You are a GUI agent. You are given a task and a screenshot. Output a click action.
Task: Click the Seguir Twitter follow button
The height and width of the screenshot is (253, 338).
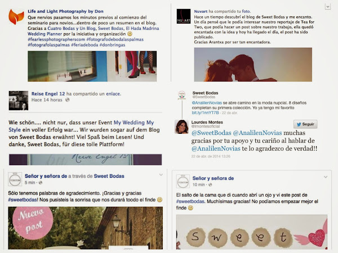click(305, 124)
